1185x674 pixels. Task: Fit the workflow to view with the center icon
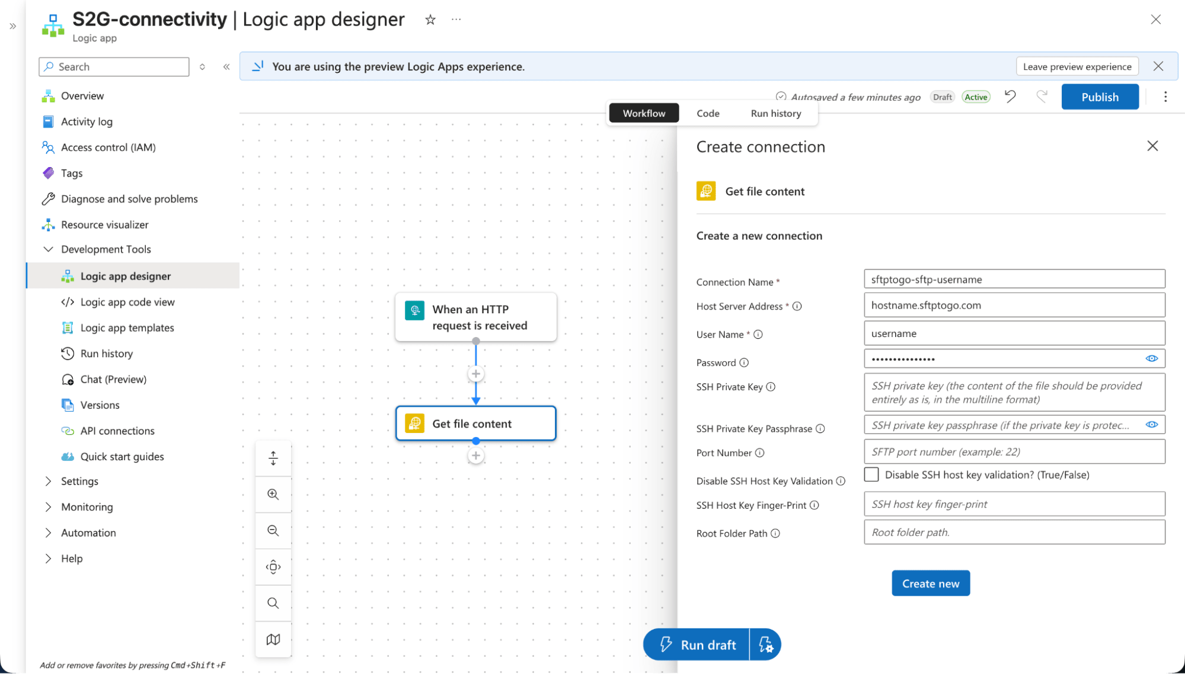click(x=273, y=567)
